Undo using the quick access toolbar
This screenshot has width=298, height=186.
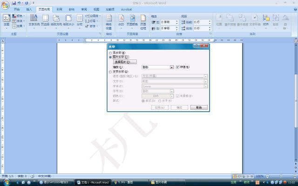19,3
